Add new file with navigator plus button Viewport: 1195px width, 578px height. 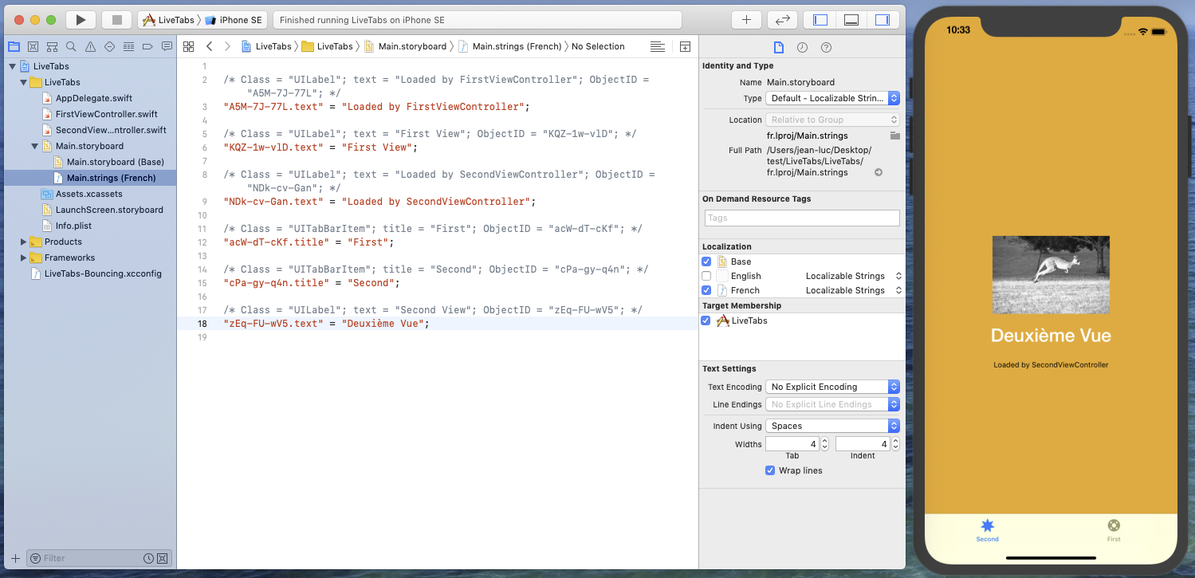tap(14, 558)
